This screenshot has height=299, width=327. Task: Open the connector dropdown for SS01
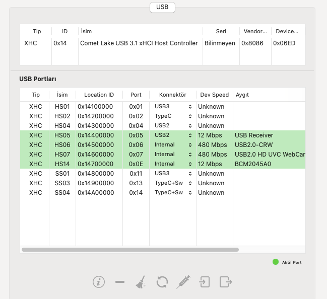tap(173, 174)
